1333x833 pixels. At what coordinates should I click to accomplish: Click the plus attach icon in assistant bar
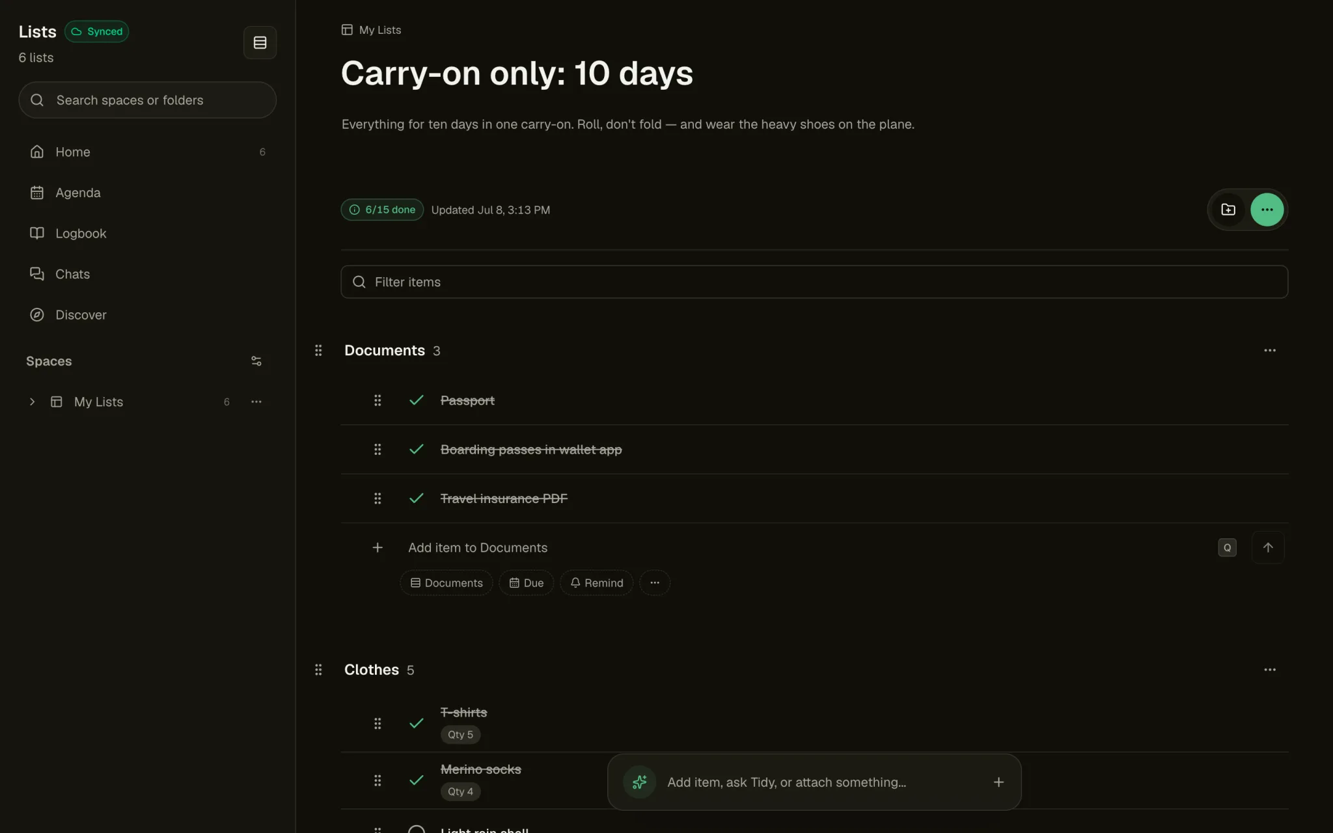click(998, 782)
